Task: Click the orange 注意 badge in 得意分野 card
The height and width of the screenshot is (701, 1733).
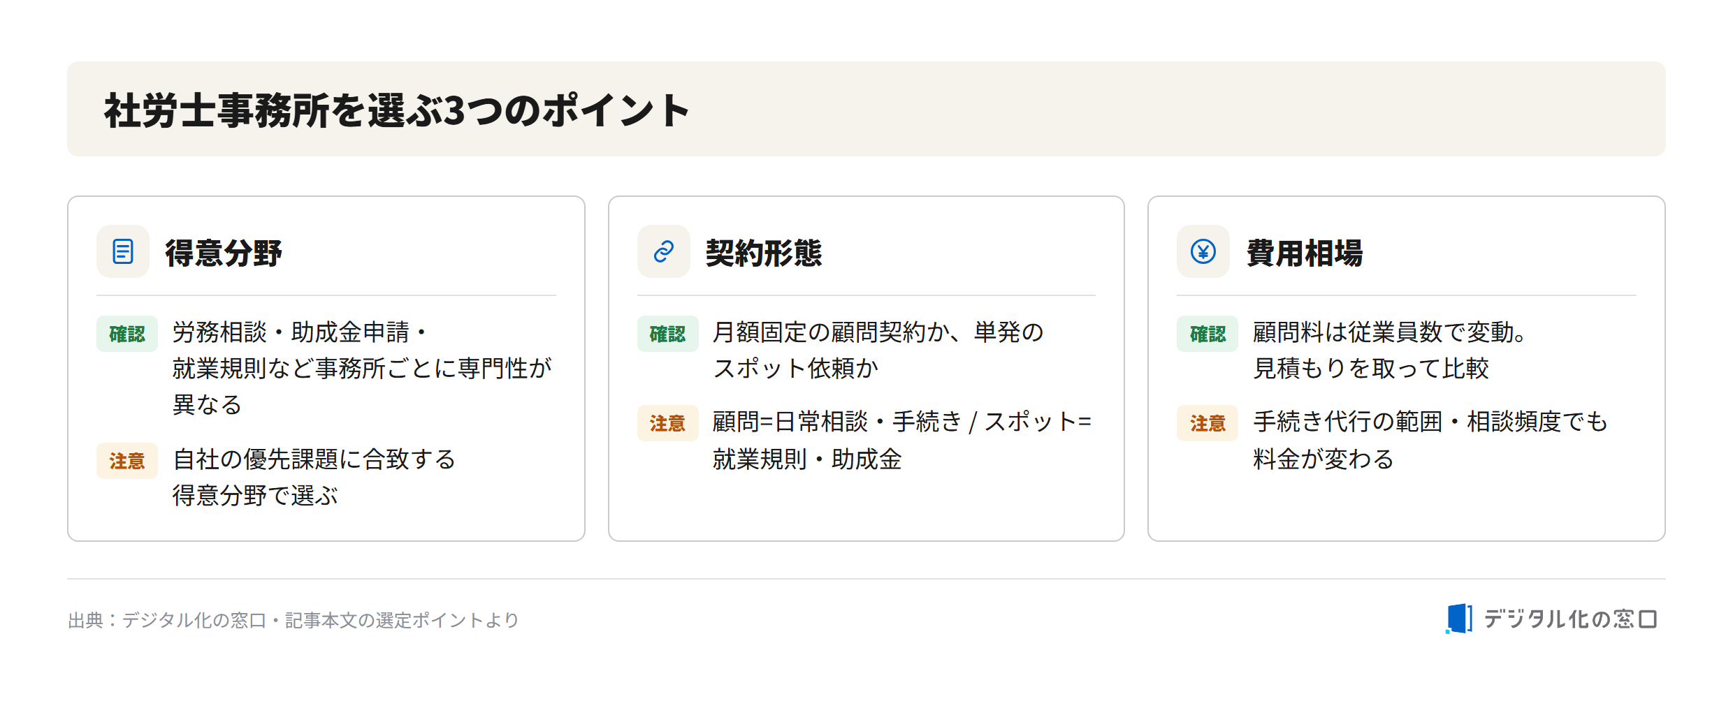Action: pos(127,461)
